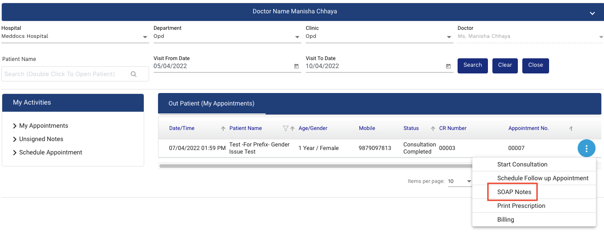Open Items per page dropdown
Screen dimensions: 604x235
(x=460, y=181)
